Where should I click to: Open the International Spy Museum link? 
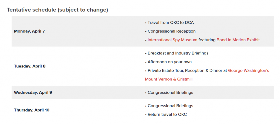(172, 40)
